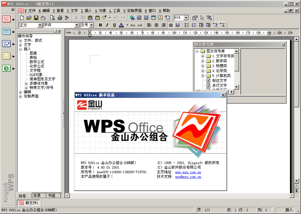The image size is (301, 214).
Task: Open the paragraph style 正文 dropdown
Action: point(40,25)
